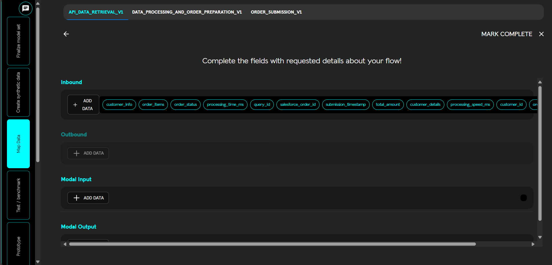The height and width of the screenshot is (265, 552).
Task: Click plus icon in Modal Input Add Data
Action: [76, 198]
